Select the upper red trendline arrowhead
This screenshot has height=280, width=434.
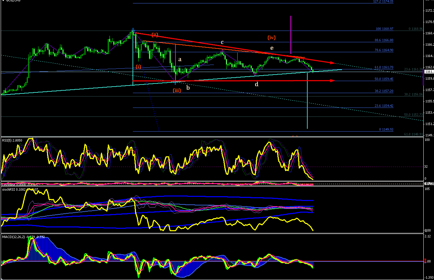(x=332, y=63)
